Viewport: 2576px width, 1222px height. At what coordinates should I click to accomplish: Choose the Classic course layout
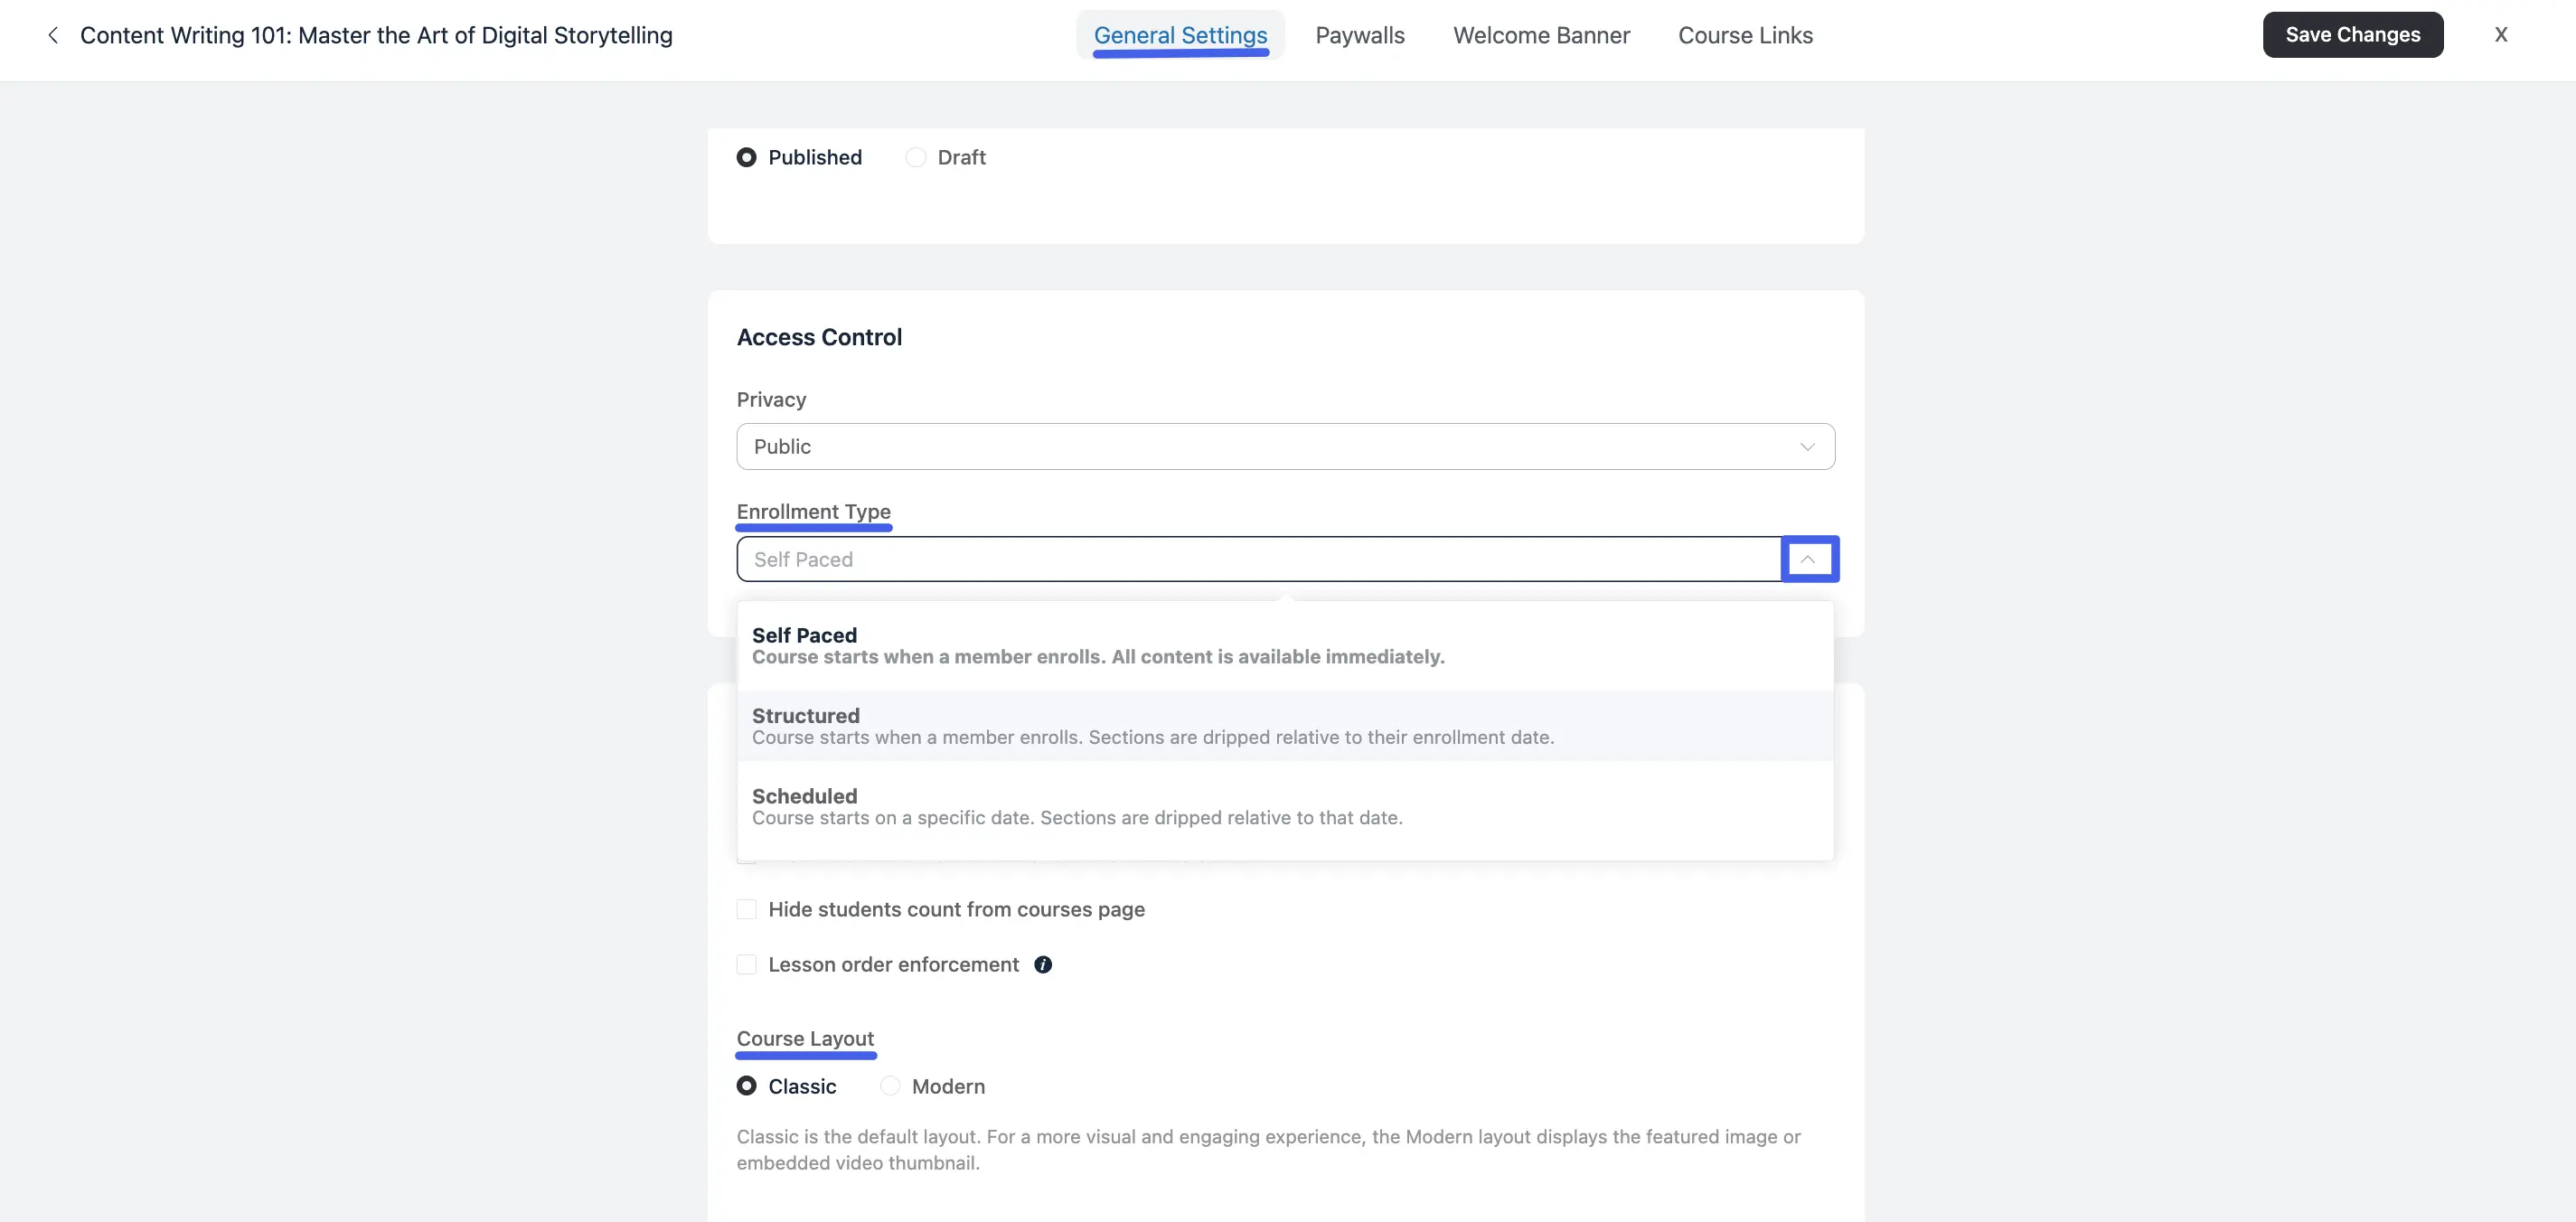click(746, 1086)
